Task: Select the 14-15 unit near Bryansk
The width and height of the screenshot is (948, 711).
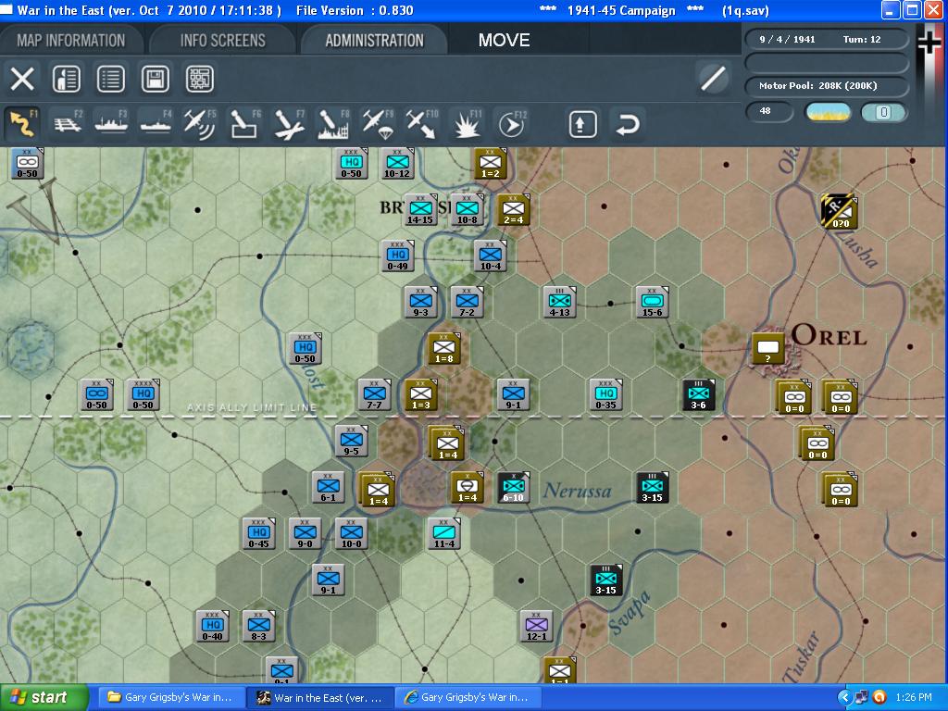Action: pyautogui.click(x=420, y=209)
